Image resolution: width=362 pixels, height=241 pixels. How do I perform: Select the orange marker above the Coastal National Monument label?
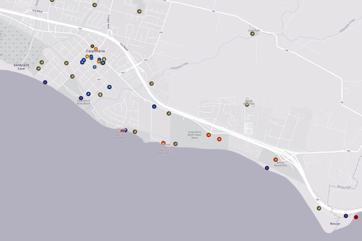[163, 143]
